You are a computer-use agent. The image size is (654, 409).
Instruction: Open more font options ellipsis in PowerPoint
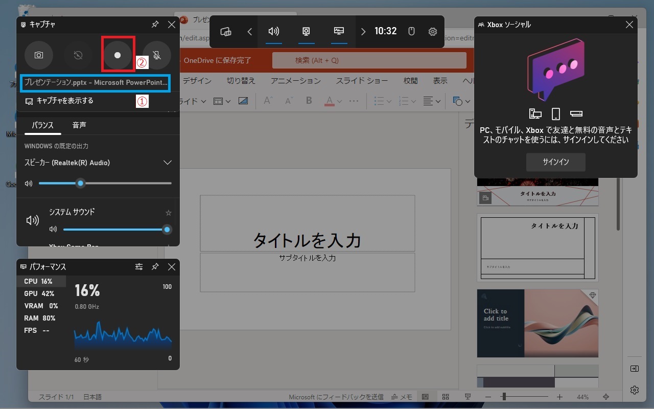pyautogui.click(x=354, y=101)
